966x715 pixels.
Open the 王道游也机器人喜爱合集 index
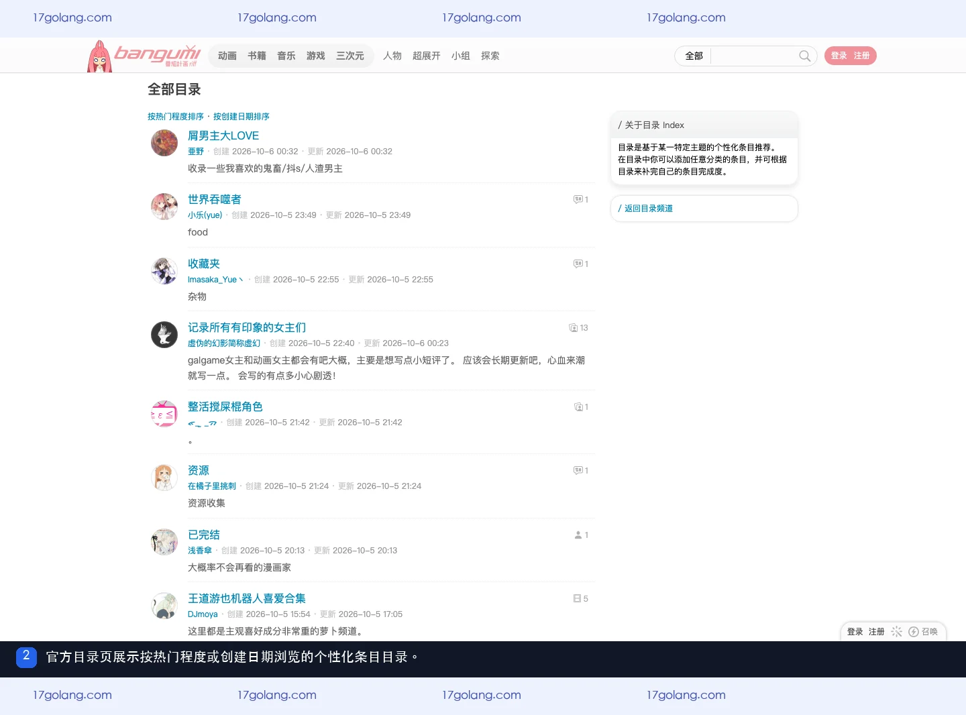coord(247,598)
